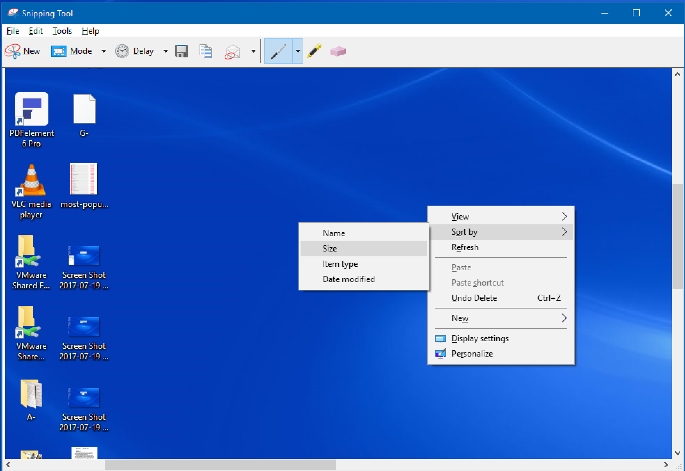Select Name in the Sort by submenu
This screenshot has width=685, height=471.
point(334,233)
